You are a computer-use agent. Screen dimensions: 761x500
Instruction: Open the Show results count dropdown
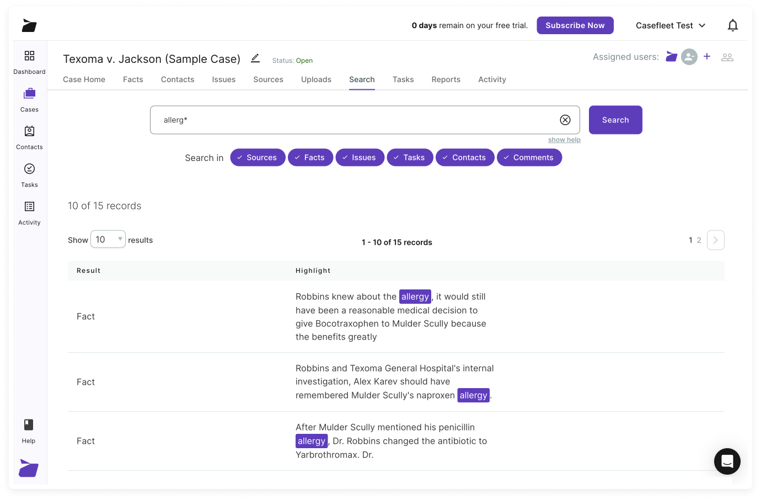point(108,239)
